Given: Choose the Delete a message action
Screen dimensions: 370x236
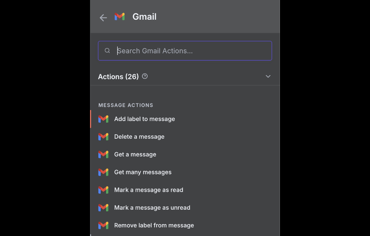Looking at the screenshot, I should pos(185,137).
